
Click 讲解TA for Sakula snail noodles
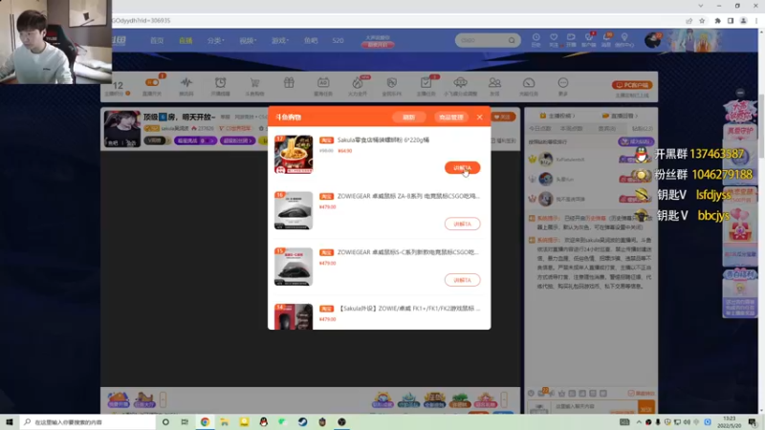[x=462, y=168]
